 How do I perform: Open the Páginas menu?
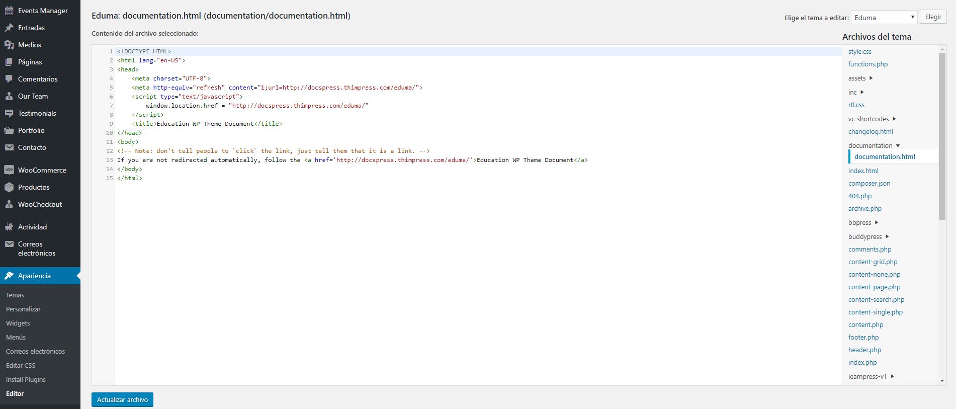[x=40, y=62]
